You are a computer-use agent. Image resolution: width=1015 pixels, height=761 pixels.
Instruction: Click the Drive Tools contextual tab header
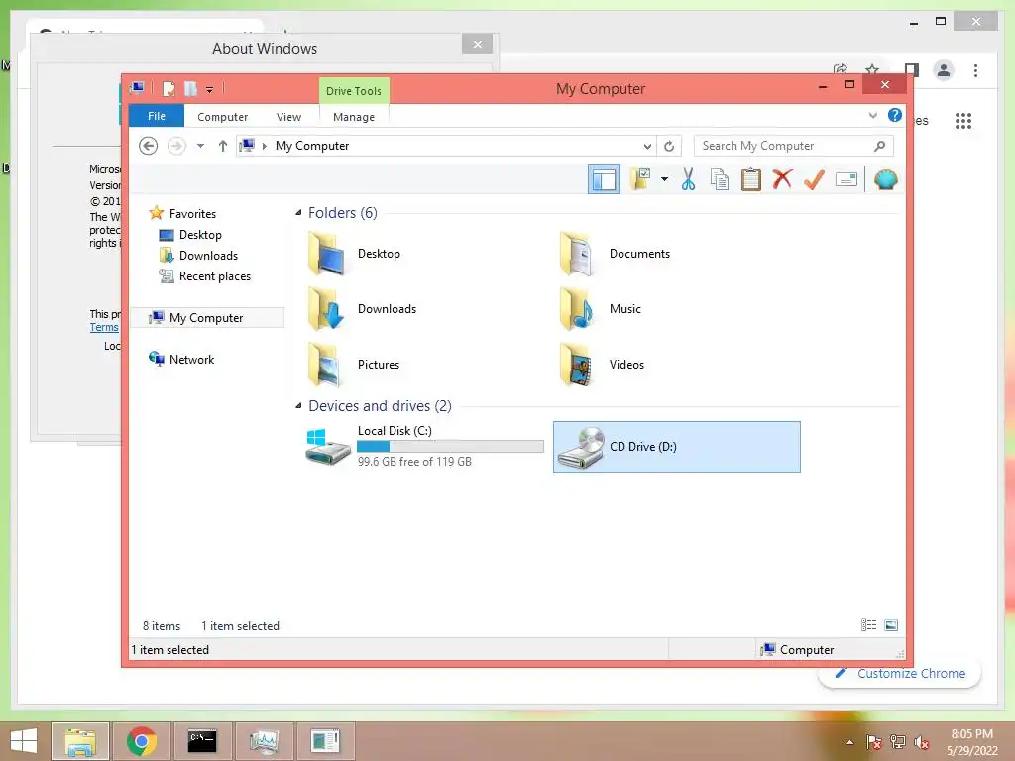354,91
